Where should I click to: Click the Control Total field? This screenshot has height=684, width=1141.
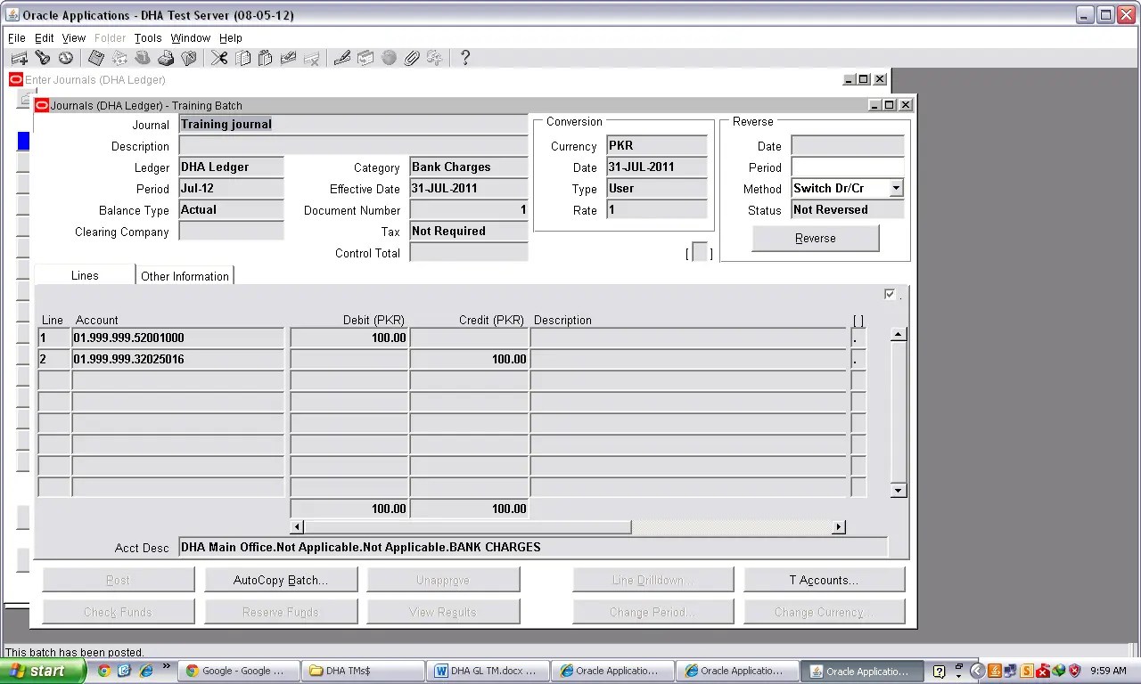point(469,252)
